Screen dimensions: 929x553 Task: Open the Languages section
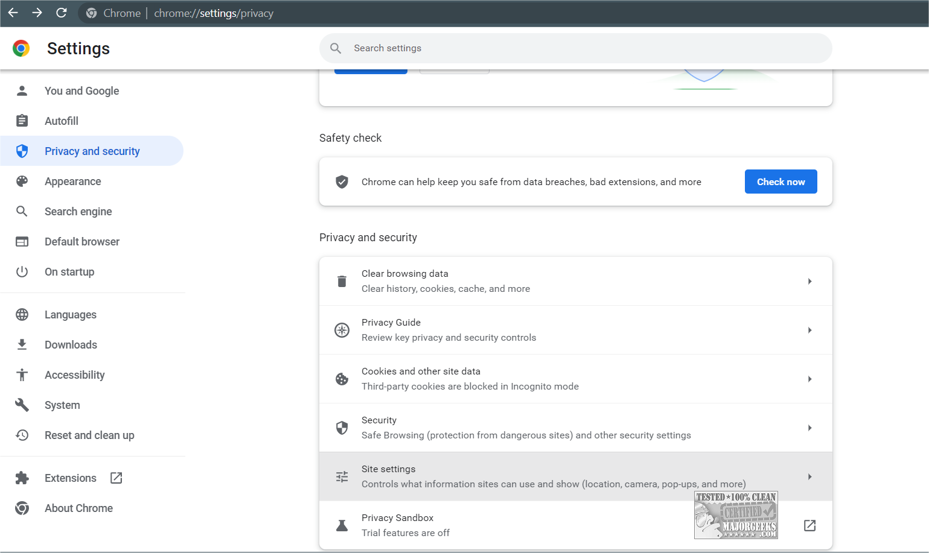coord(92,314)
